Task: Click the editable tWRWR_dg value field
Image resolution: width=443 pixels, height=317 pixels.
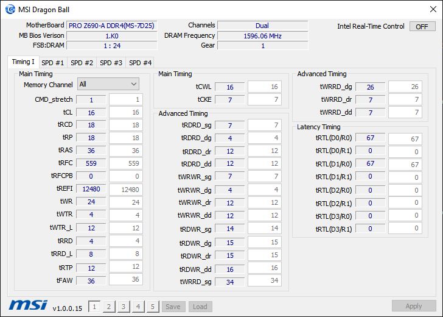Action: click(265, 190)
